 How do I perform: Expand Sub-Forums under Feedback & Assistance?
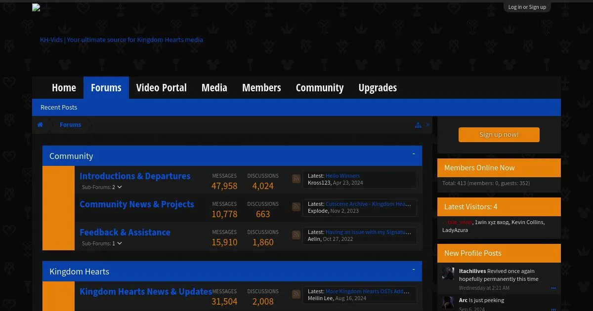tap(102, 243)
